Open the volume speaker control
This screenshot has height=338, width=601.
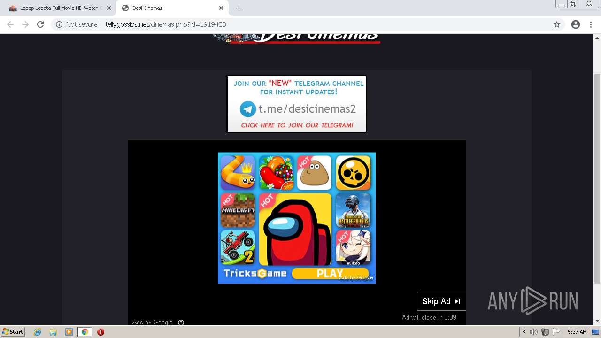click(x=534, y=332)
